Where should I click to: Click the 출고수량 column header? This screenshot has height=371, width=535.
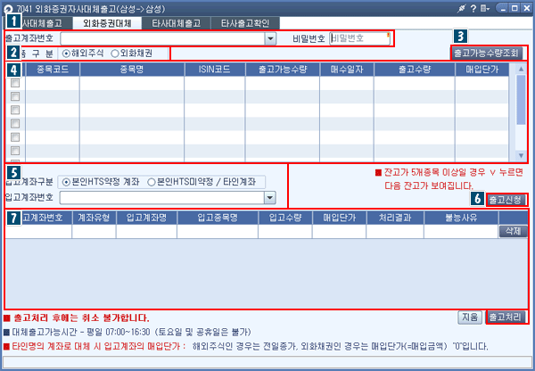point(415,70)
